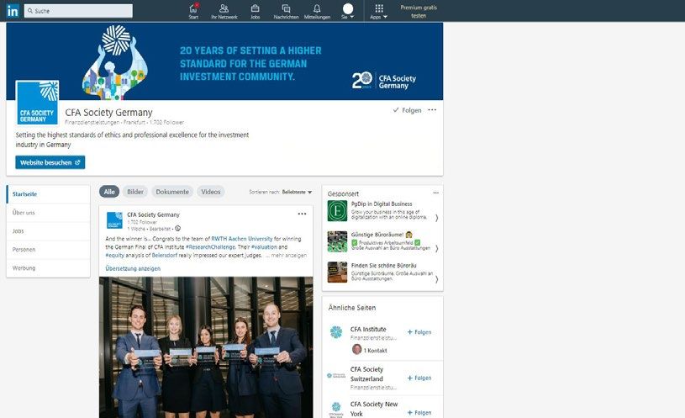Select the Personen sidebar tab
Viewport: 685px width, 418px height.
coord(48,250)
